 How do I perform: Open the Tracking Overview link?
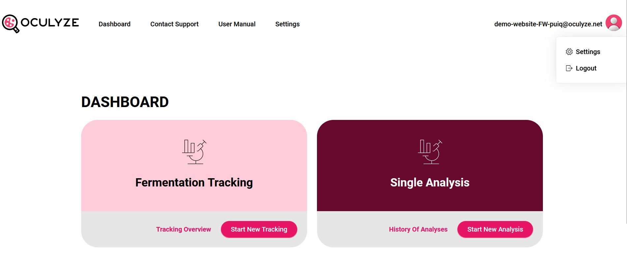pos(183,229)
